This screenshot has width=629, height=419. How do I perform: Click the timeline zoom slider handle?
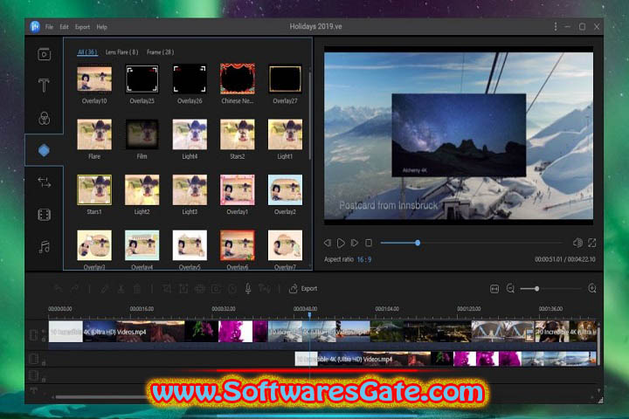click(536, 288)
